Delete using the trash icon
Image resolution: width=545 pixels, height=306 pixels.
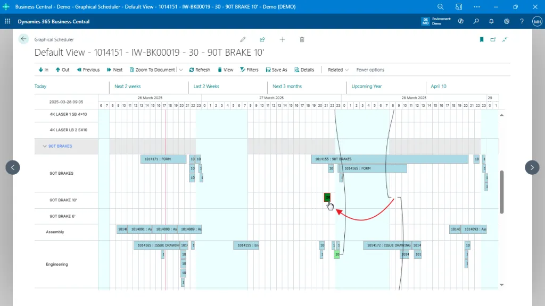pos(302,39)
